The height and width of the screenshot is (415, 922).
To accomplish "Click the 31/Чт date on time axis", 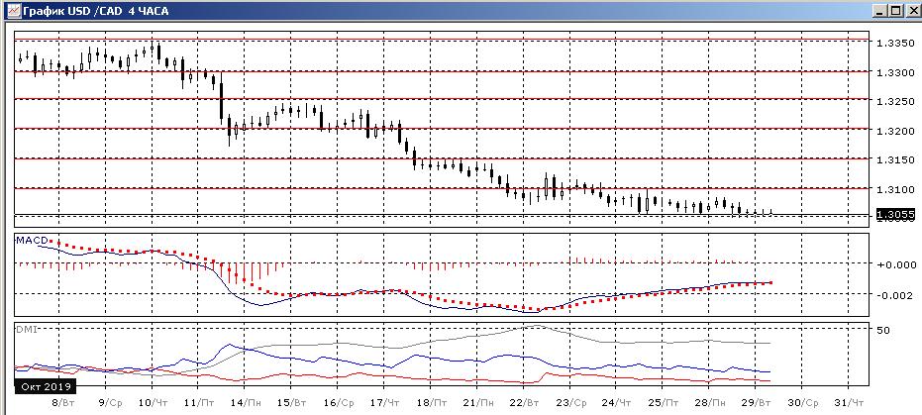I will tap(850, 403).
